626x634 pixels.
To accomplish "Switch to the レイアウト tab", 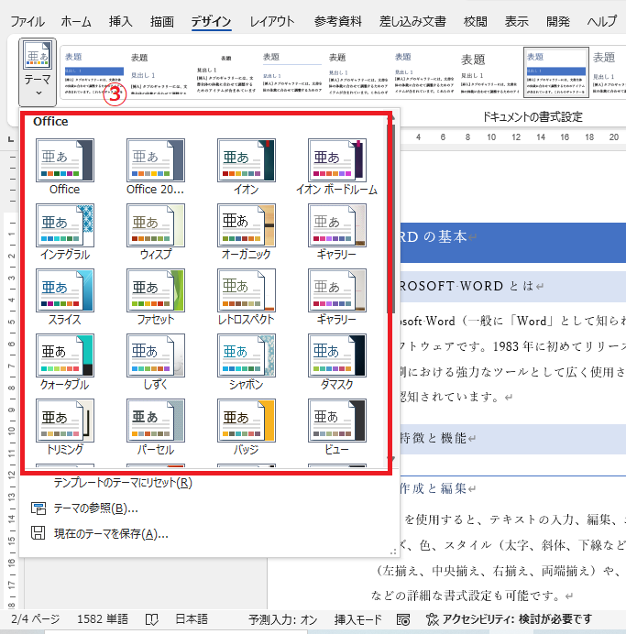I will (271, 21).
